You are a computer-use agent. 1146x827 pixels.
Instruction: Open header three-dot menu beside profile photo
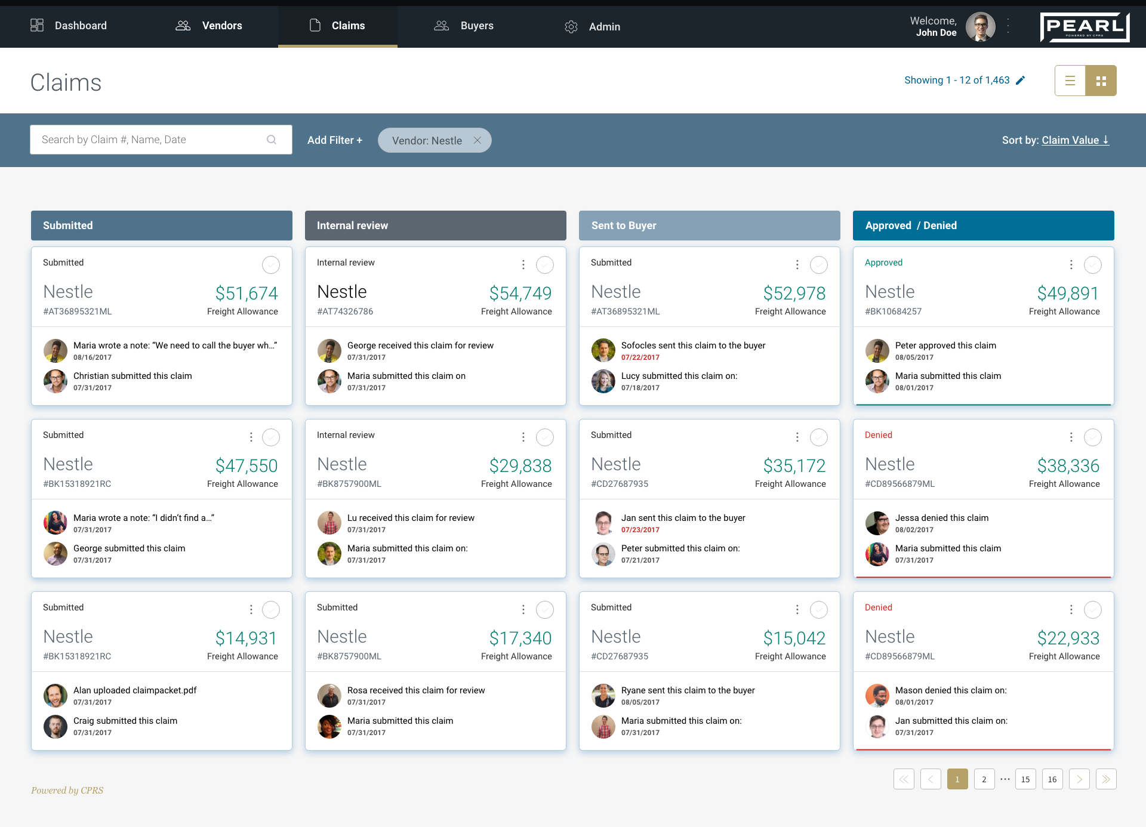[1008, 26]
